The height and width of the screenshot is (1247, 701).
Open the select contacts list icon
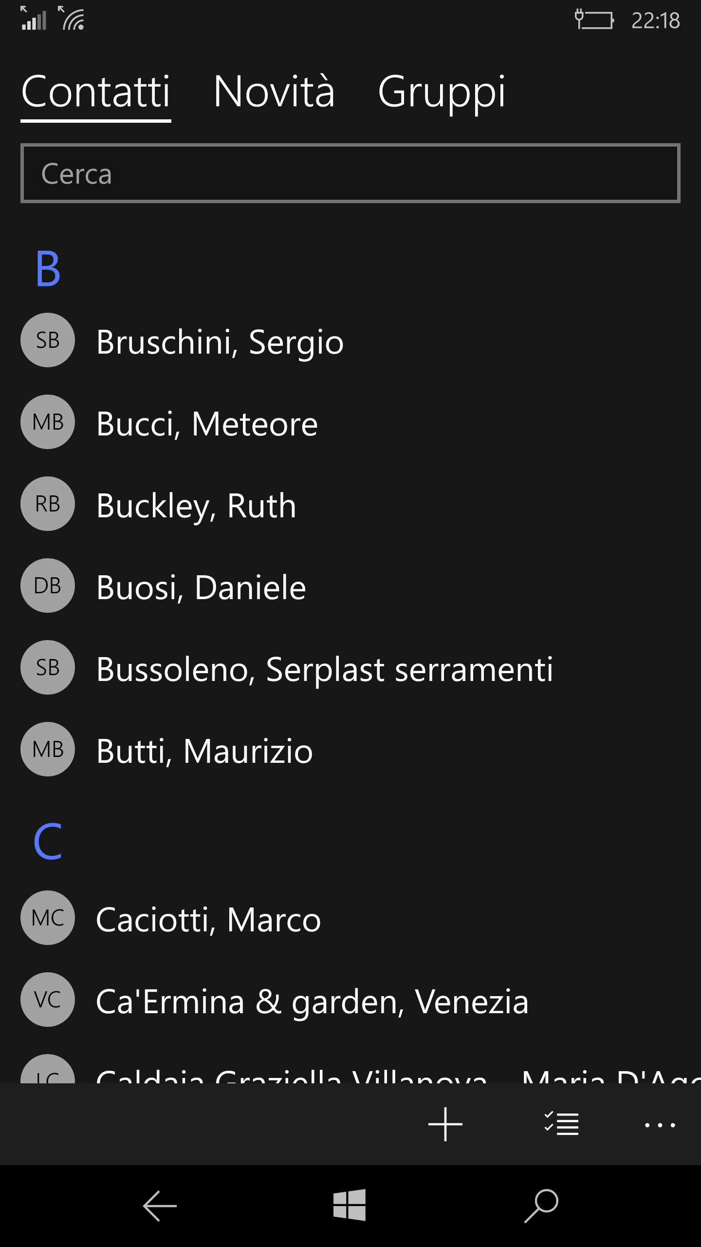(562, 1124)
